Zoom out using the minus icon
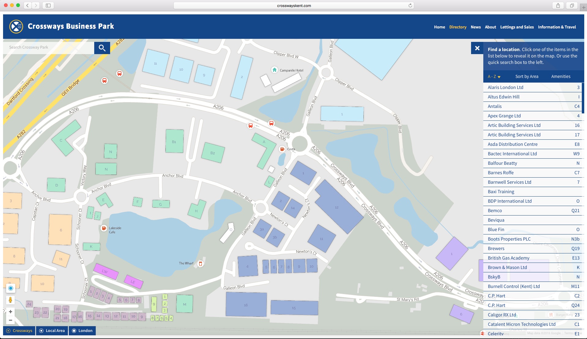587x339 pixels. [x=10, y=321]
